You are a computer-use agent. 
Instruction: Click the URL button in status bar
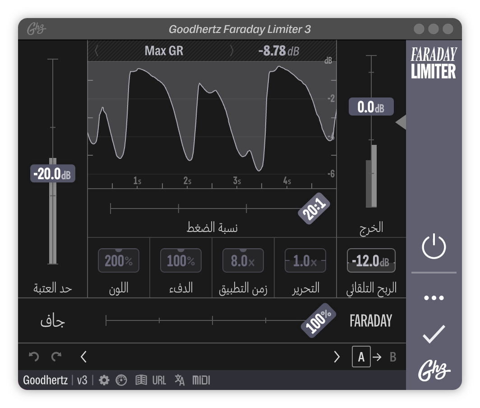click(159, 380)
